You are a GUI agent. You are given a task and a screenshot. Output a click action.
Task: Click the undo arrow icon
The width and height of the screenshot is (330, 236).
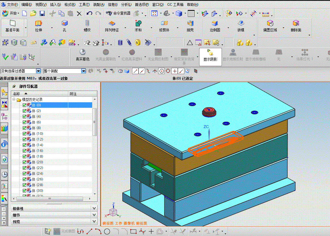[89, 13]
